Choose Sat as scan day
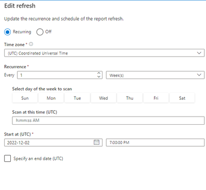Viewport: 206px width, 190px height. point(182,98)
